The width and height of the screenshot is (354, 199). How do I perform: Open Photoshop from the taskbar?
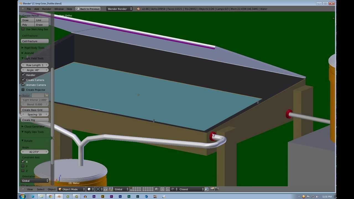[x=120, y=197]
